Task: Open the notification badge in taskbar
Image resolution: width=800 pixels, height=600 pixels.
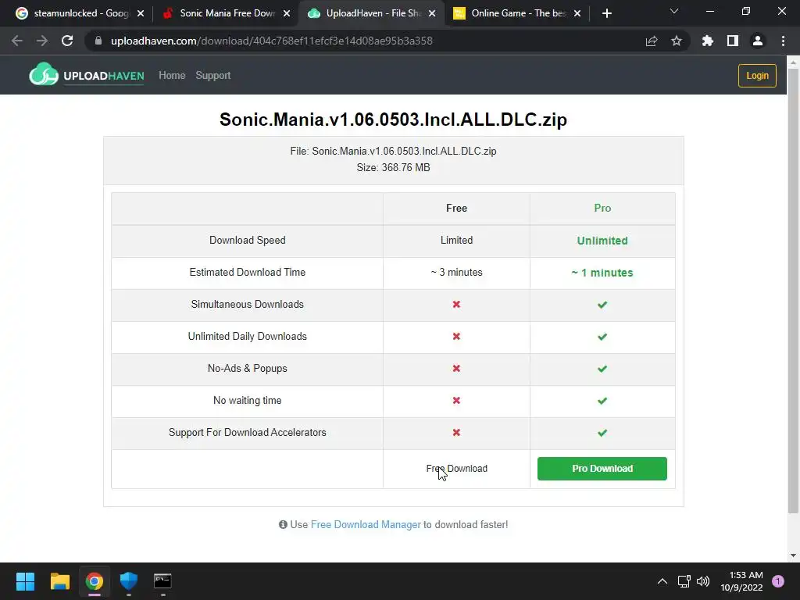Action: (x=778, y=581)
